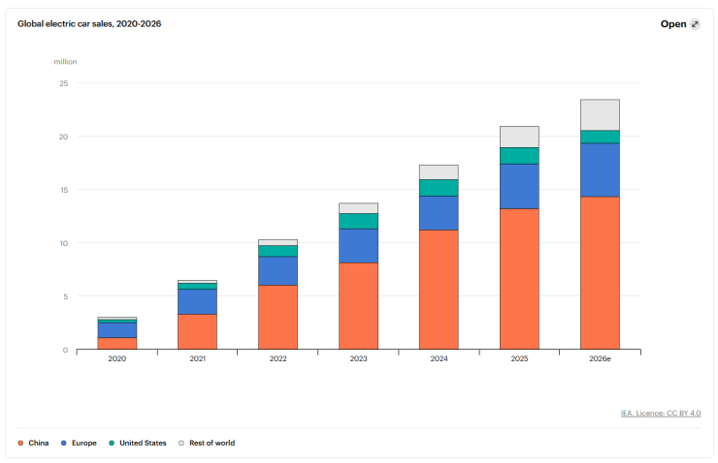Toggle the Europe legend series
The width and height of the screenshot is (718, 463).
click(79, 443)
